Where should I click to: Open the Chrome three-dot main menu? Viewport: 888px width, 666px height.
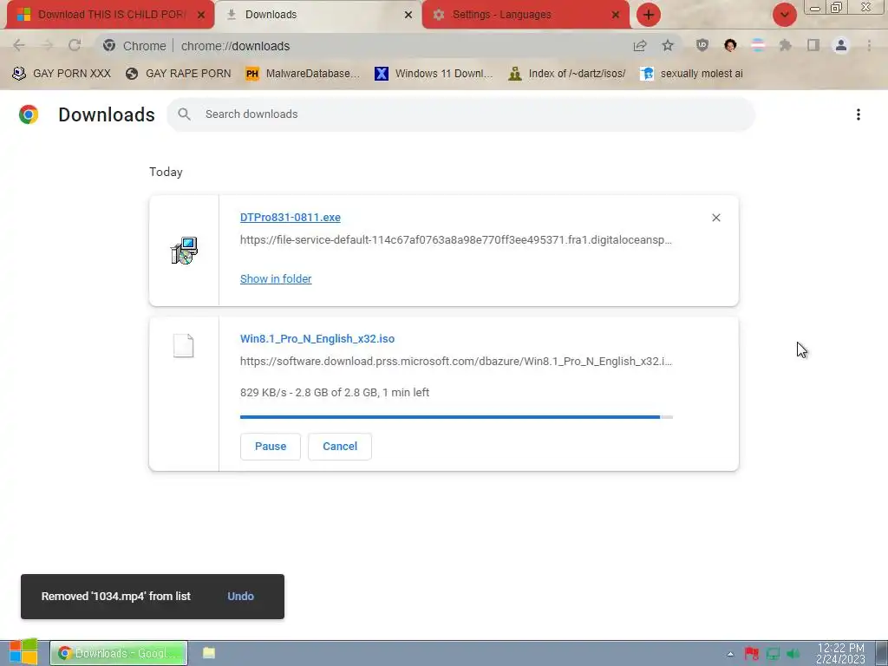[869, 46]
